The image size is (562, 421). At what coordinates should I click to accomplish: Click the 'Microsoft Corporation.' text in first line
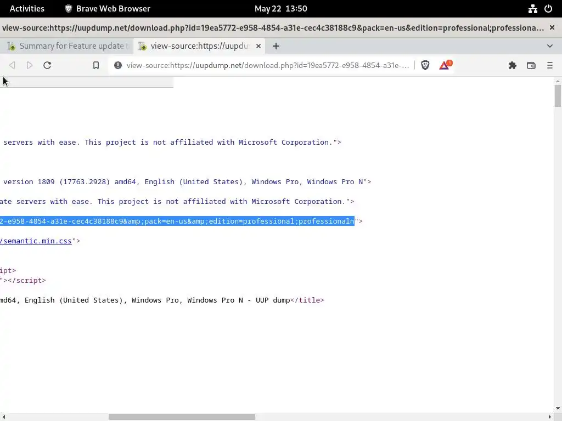point(285,143)
